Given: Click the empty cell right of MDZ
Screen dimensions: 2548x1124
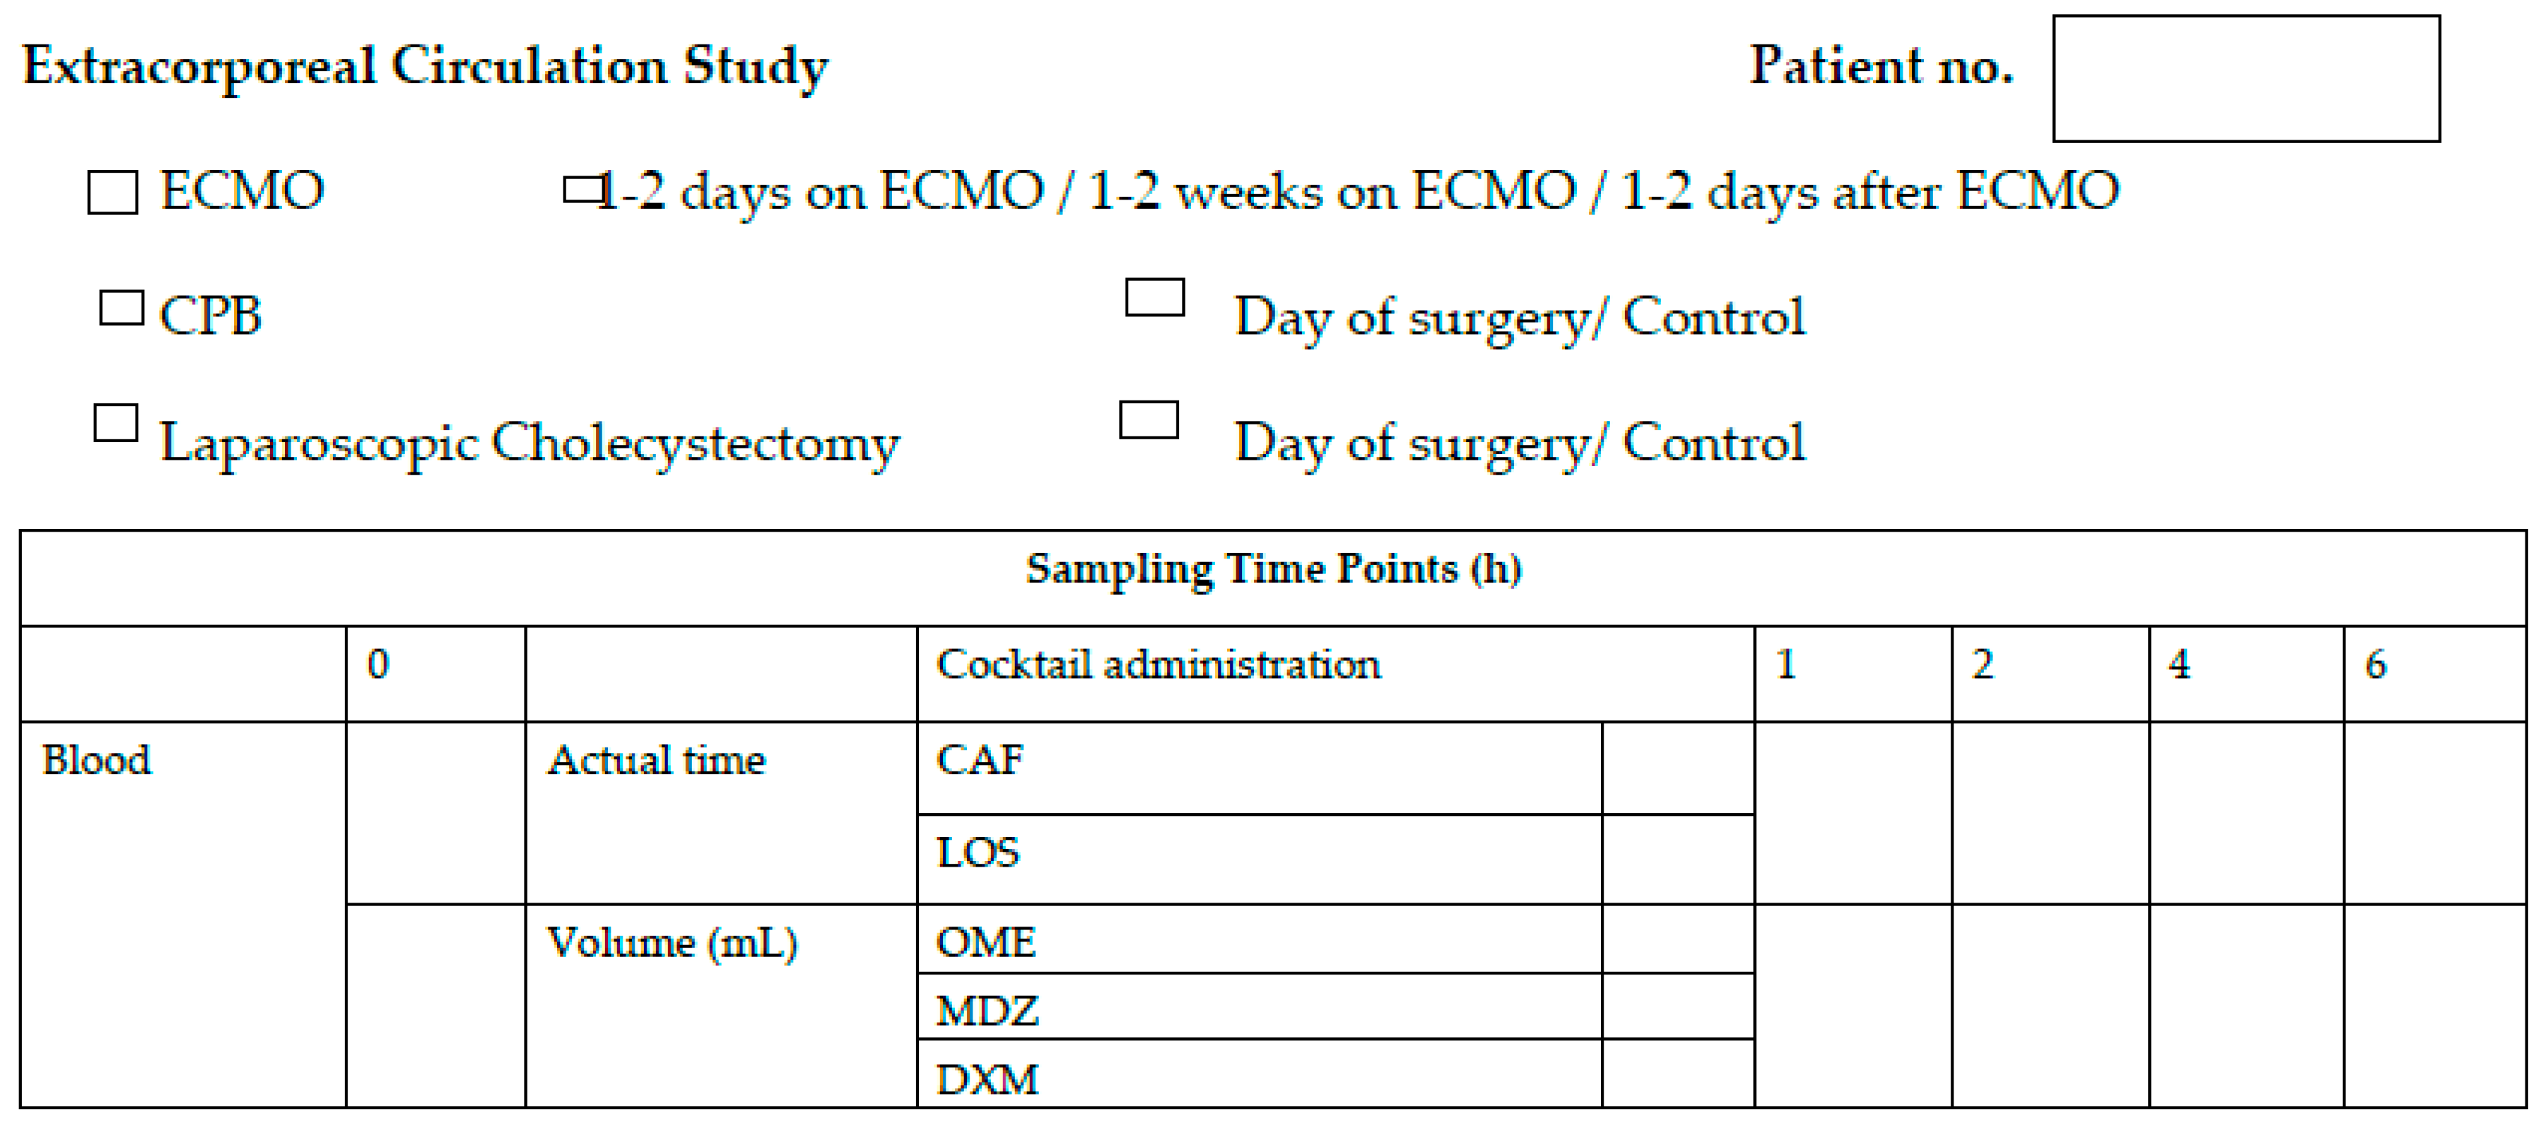Looking at the screenshot, I should [1678, 1006].
